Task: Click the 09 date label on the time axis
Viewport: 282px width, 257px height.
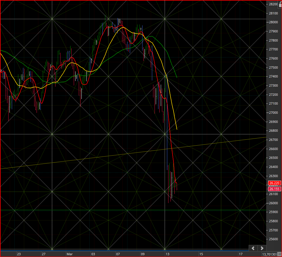Action: (143, 254)
